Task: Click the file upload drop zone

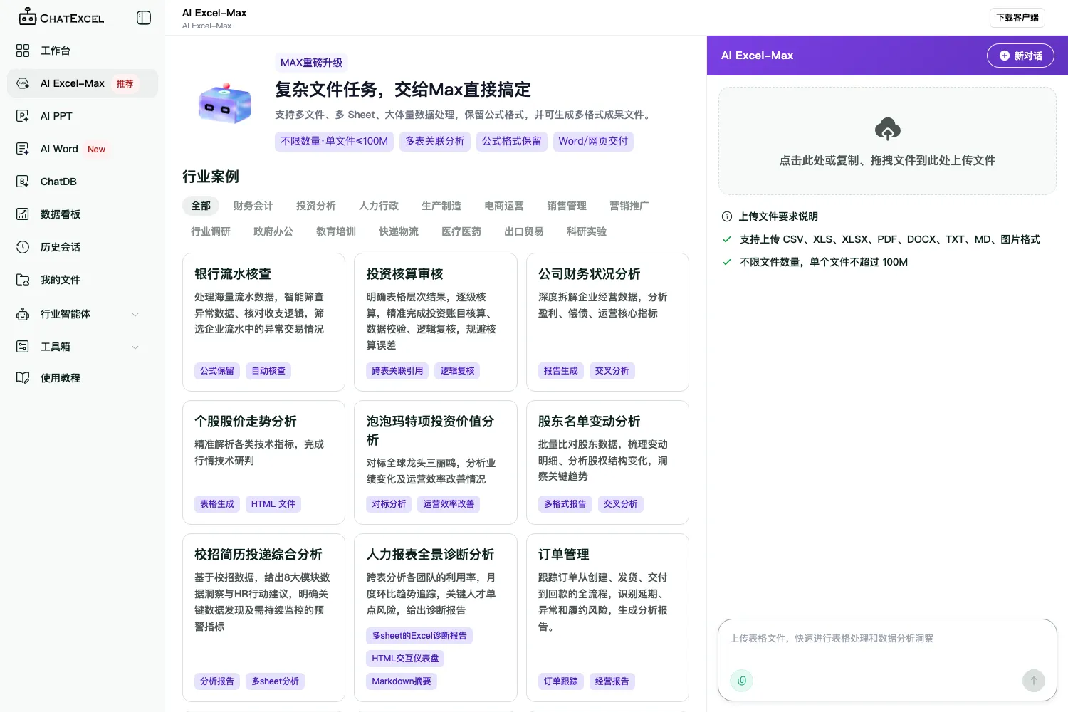Action: tap(887, 141)
